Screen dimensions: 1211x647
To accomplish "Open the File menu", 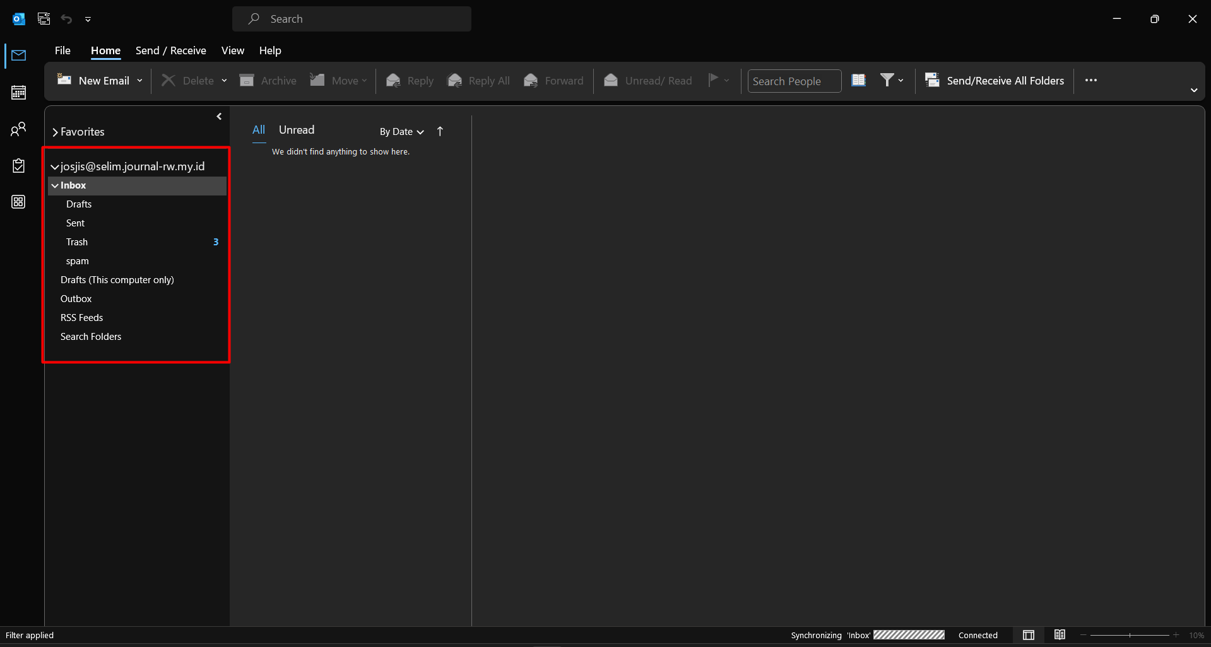I will (x=62, y=50).
